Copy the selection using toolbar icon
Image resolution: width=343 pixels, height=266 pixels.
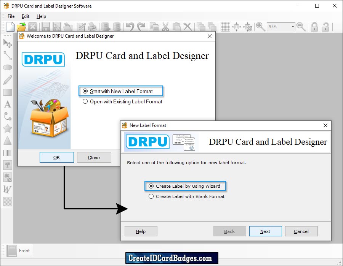(x=154, y=27)
